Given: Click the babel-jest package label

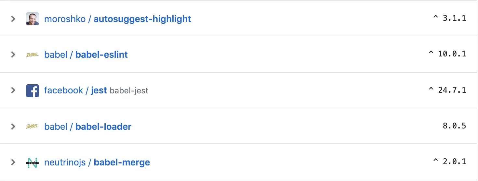Looking at the screenshot, I should (129, 90).
